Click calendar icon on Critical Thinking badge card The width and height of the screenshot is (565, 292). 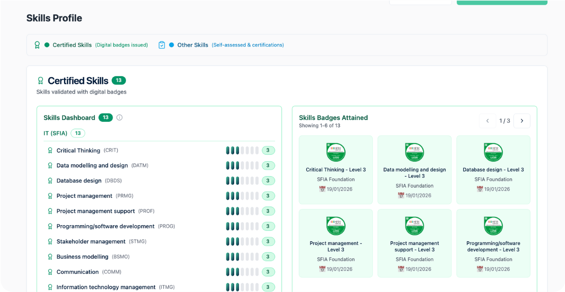pos(322,189)
